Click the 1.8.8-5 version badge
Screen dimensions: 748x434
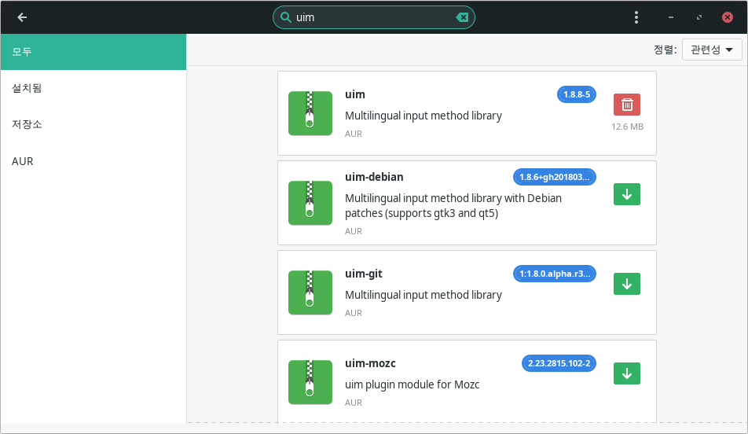pyautogui.click(x=577, y=95)
